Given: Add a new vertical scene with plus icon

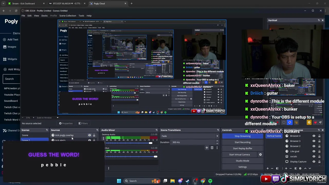Looking at the screenshot, I should pyautogui.click(x=268, y=168).
